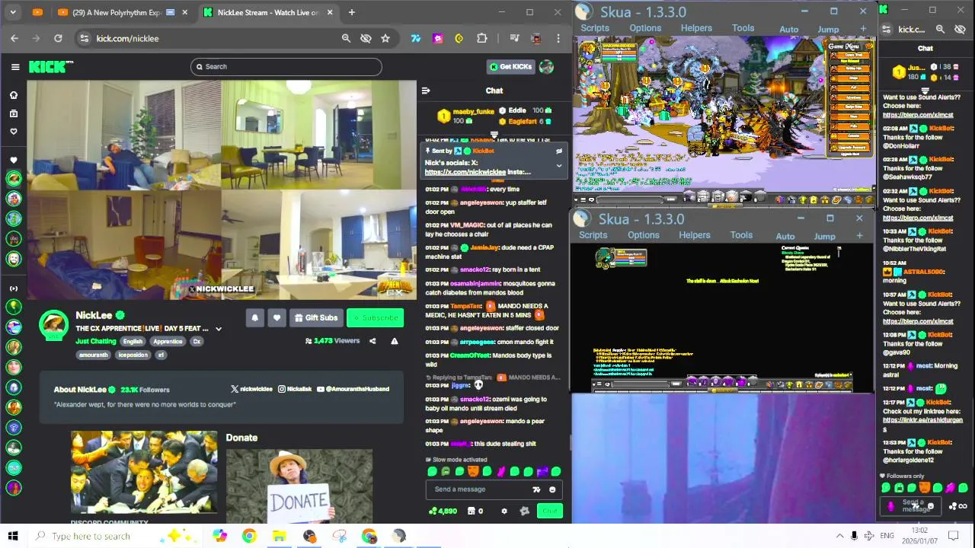Open Scripts menu in top Skua window
This screenshot has height=548, width=975.
[x=594, y=28]
